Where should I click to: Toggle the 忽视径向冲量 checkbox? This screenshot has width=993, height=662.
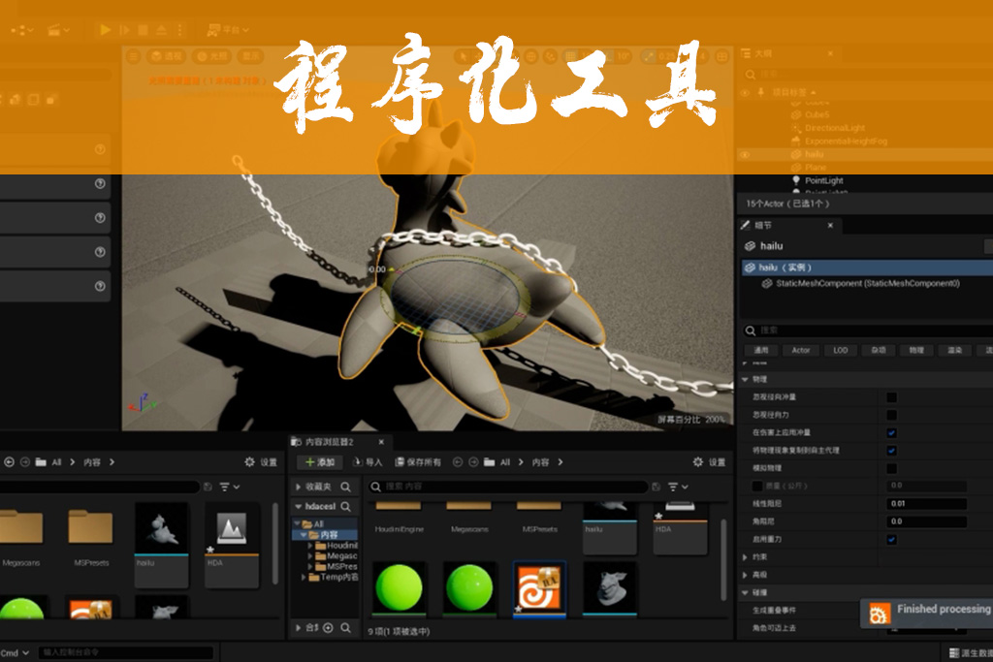tap(892, 397)
